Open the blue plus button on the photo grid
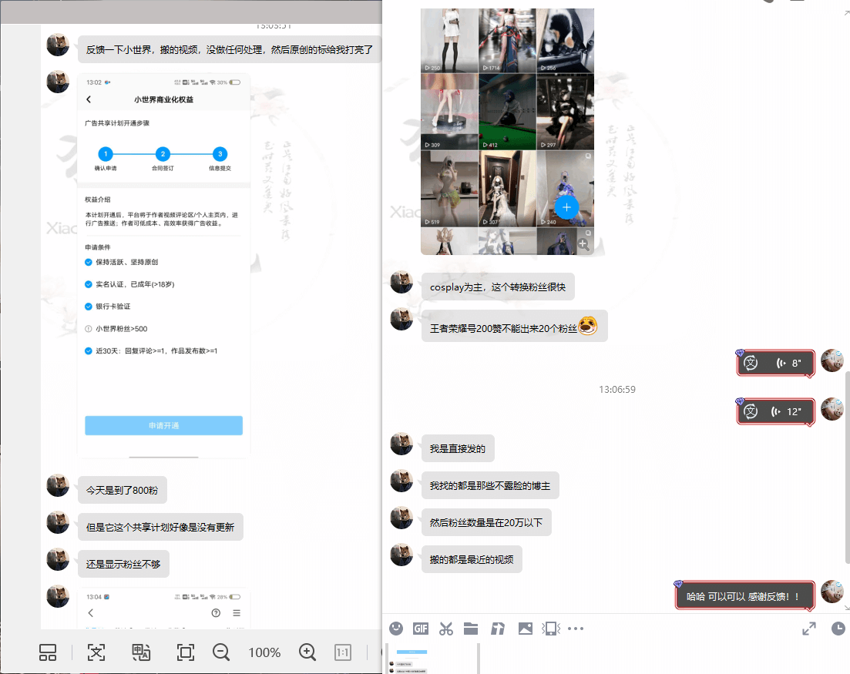This screenshot has width=850, height=674. coord(566,207)
